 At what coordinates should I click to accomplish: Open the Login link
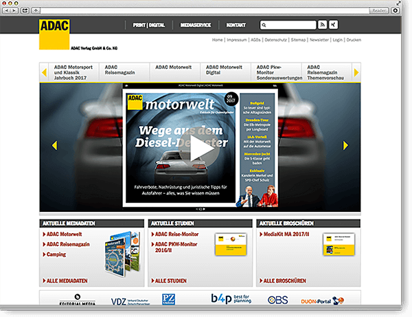click(337, 40)
